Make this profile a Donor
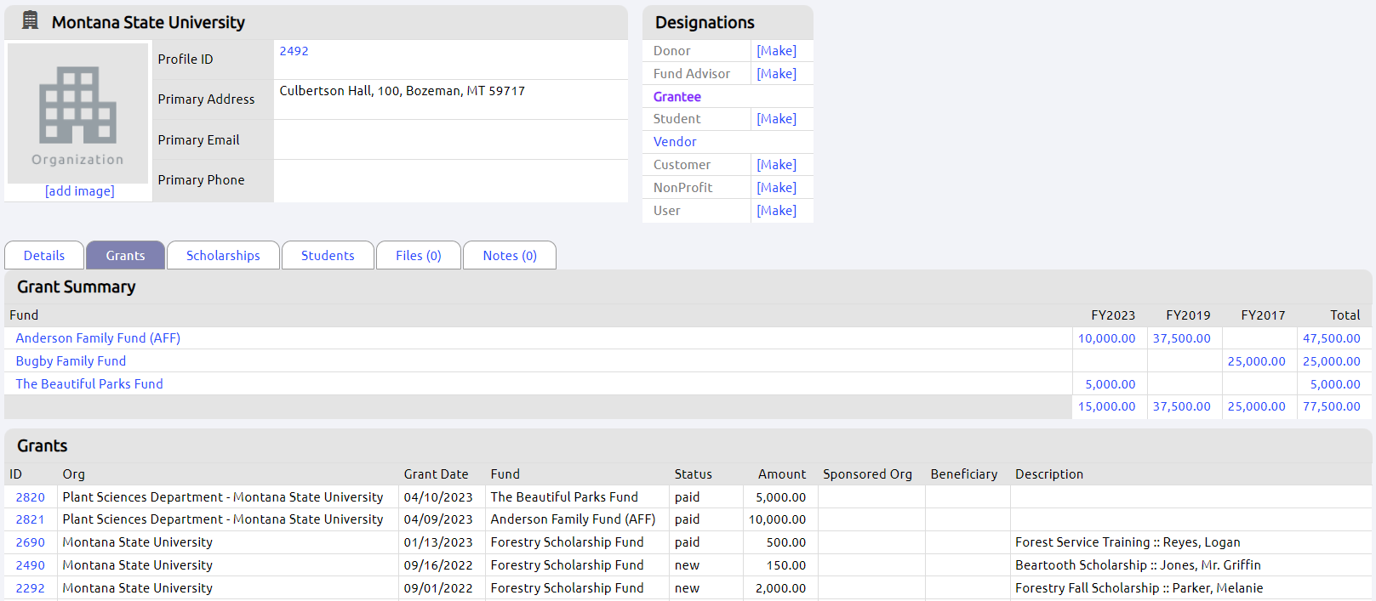 click(x=776, y=51)
